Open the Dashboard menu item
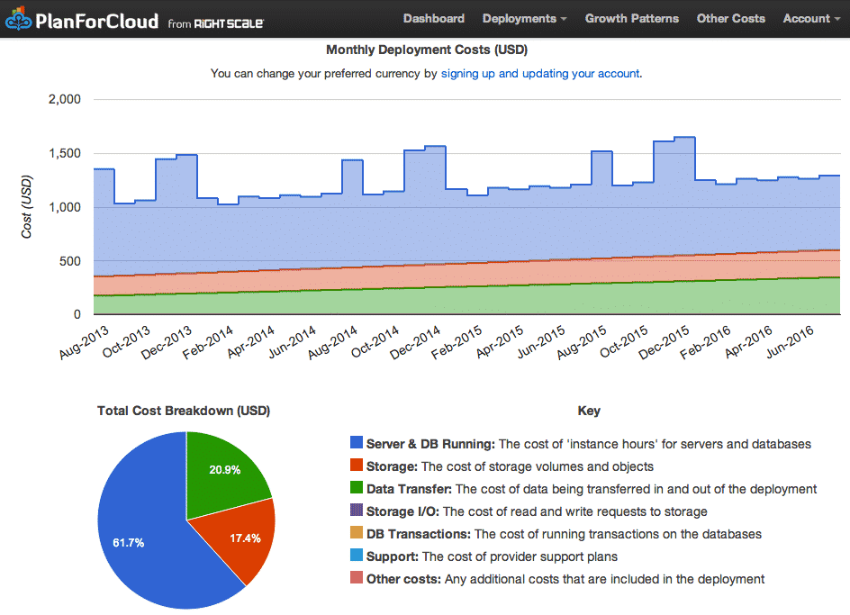 click(x=434, y=18)
